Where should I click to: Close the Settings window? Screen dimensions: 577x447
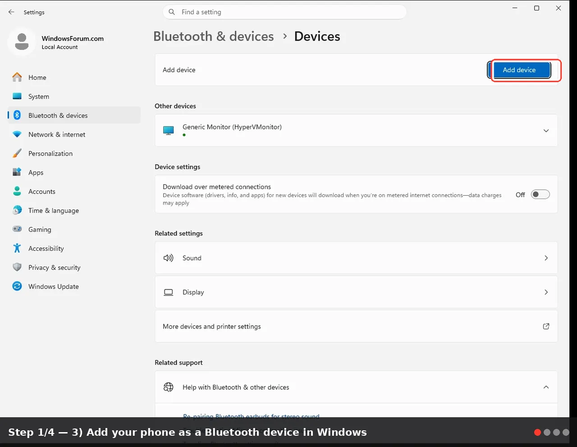point(558,8)
